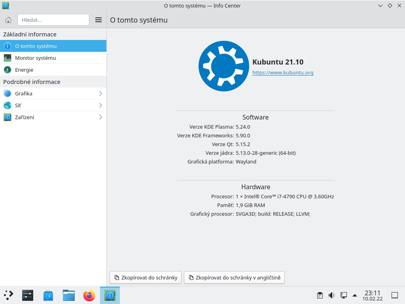Expand hidden system tray icons arrow

click(355, 295)
